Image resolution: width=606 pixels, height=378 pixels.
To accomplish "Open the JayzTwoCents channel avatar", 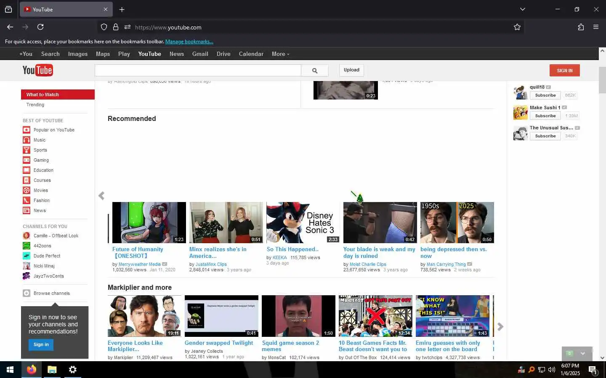I will coord(27,276).
